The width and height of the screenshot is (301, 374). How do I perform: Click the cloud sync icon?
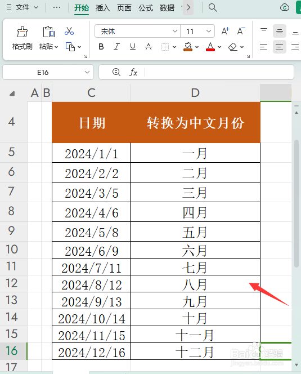click(x=285, y=8)
